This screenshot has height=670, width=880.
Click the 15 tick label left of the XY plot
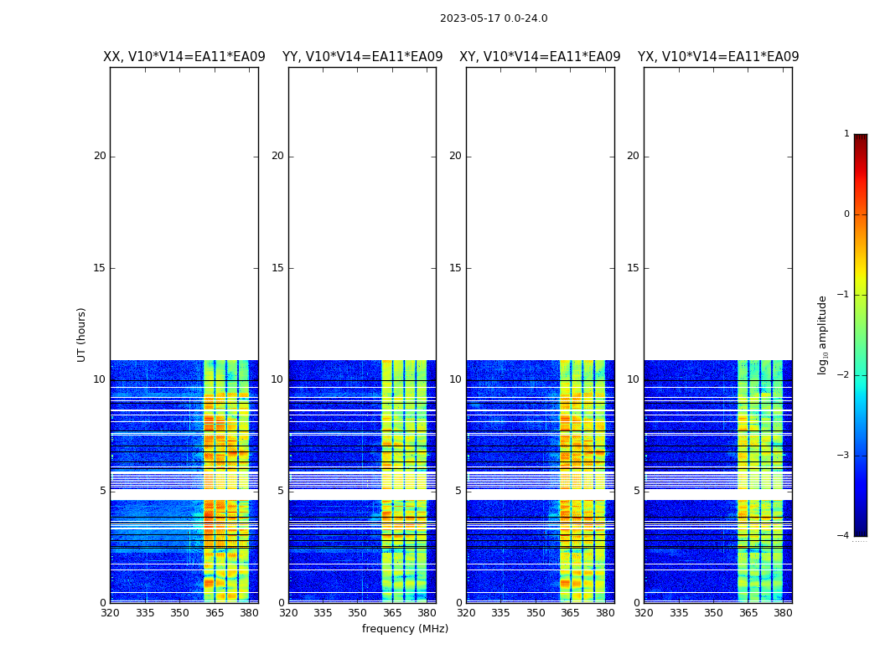tap(454, 268)
